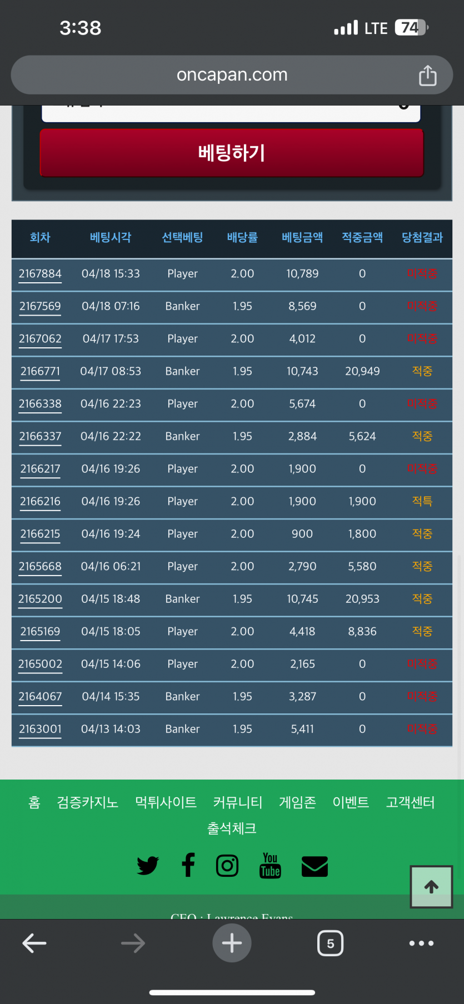Open the 출석체크 footer link

232,828
